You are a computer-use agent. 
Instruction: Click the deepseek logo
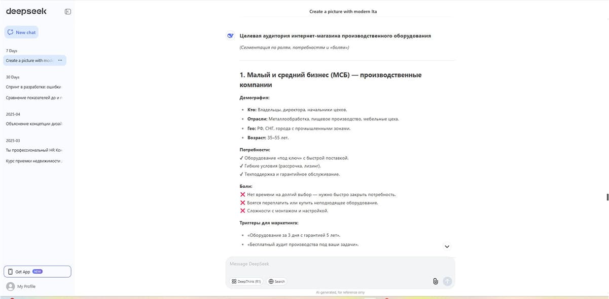(26, 11)
